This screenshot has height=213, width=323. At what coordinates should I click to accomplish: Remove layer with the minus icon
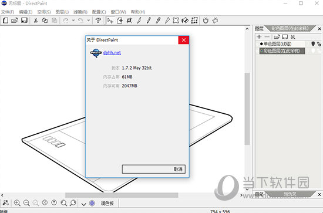point(267,36)
